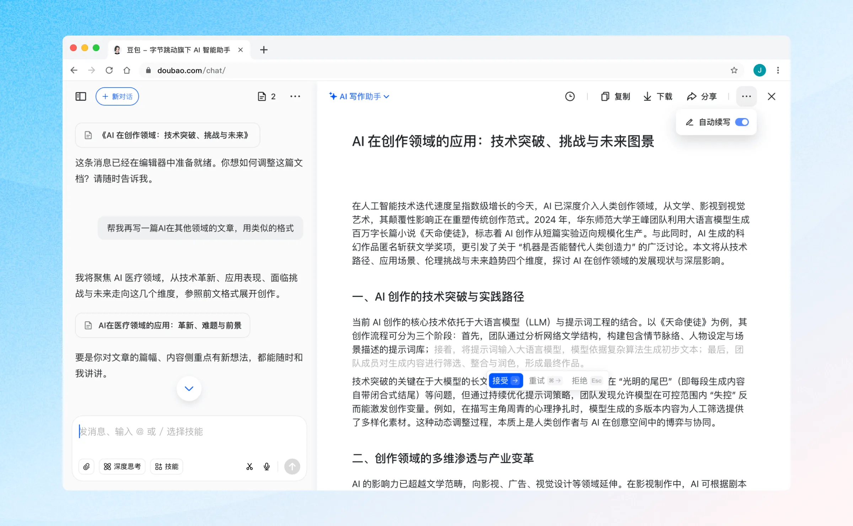Screen dimensions: 853x526
Task: Expand the AI 写作助手 dropdown
Action: click(x=359, y=96)
